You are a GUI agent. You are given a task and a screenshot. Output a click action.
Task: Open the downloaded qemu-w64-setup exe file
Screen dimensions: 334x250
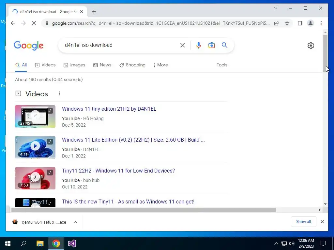tap(39, 222)
